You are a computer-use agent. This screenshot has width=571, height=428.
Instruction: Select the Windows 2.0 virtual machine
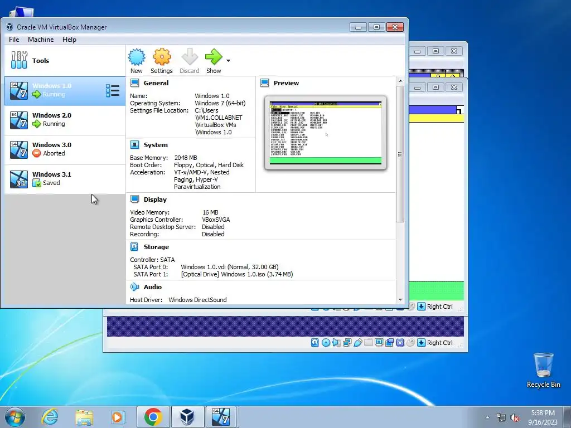coord(65,120)
